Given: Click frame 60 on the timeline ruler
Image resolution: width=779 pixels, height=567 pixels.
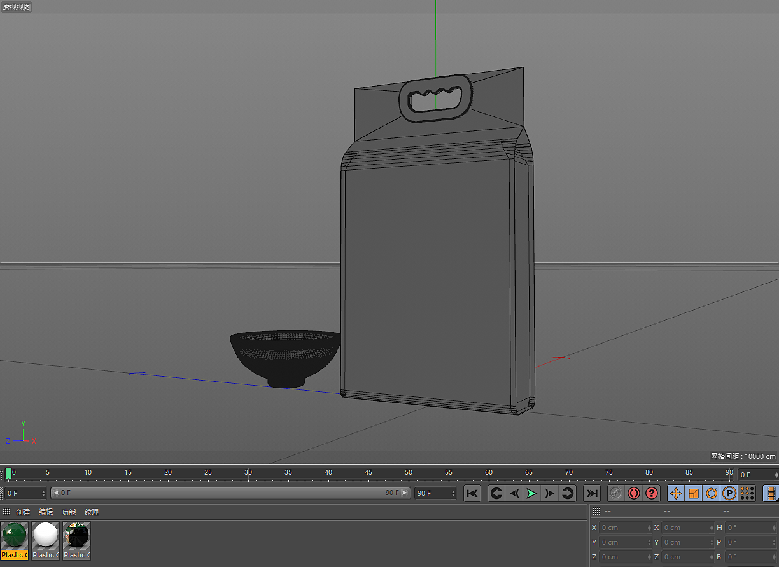Looking at the screenshot, I should 488,473.
